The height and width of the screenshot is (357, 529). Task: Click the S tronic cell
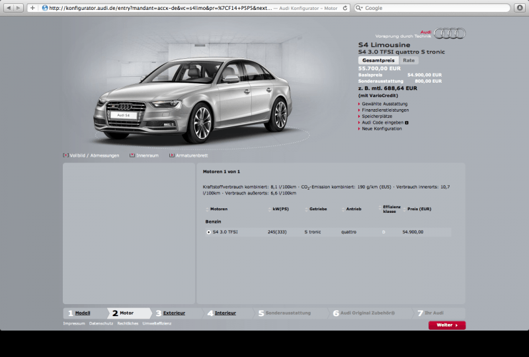pos(312,232)
